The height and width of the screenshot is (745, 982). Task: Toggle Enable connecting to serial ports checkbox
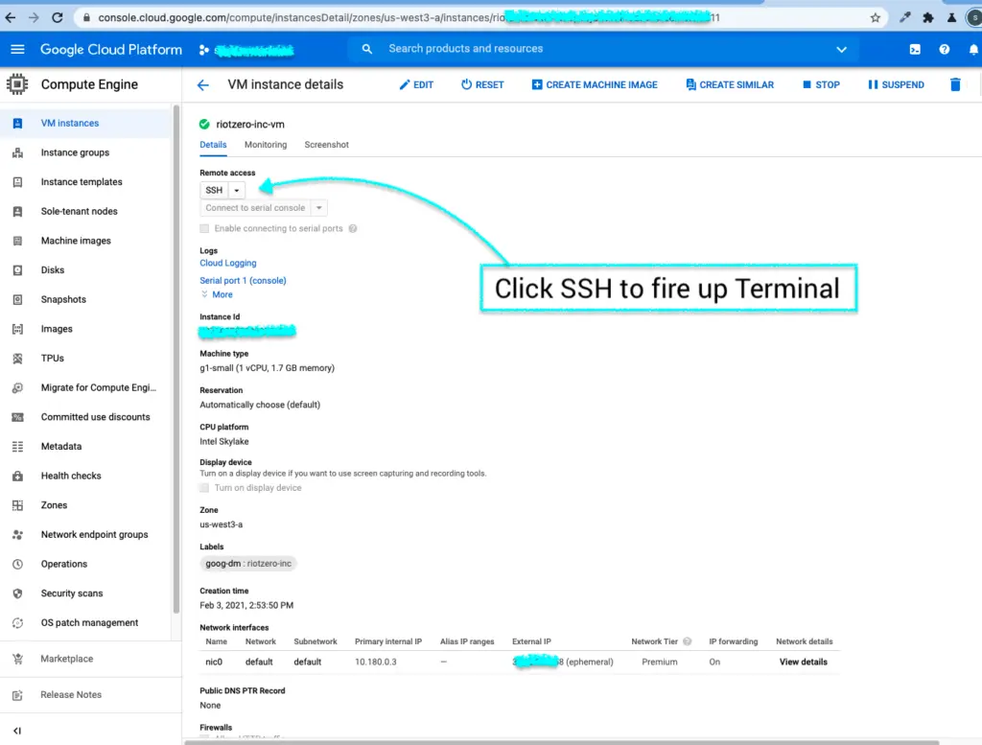204,228
